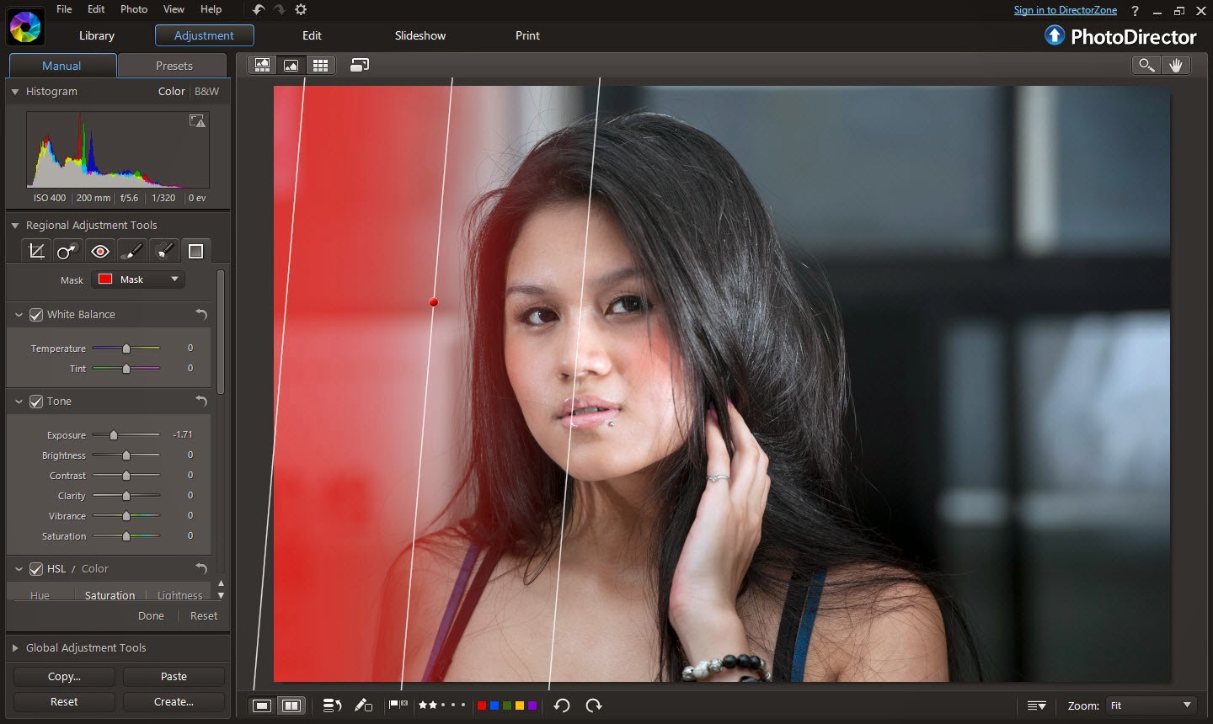Switch the histogram to Color
Image resolution: width=1213 pixels, height=724 pixels.
pos(172,91)
